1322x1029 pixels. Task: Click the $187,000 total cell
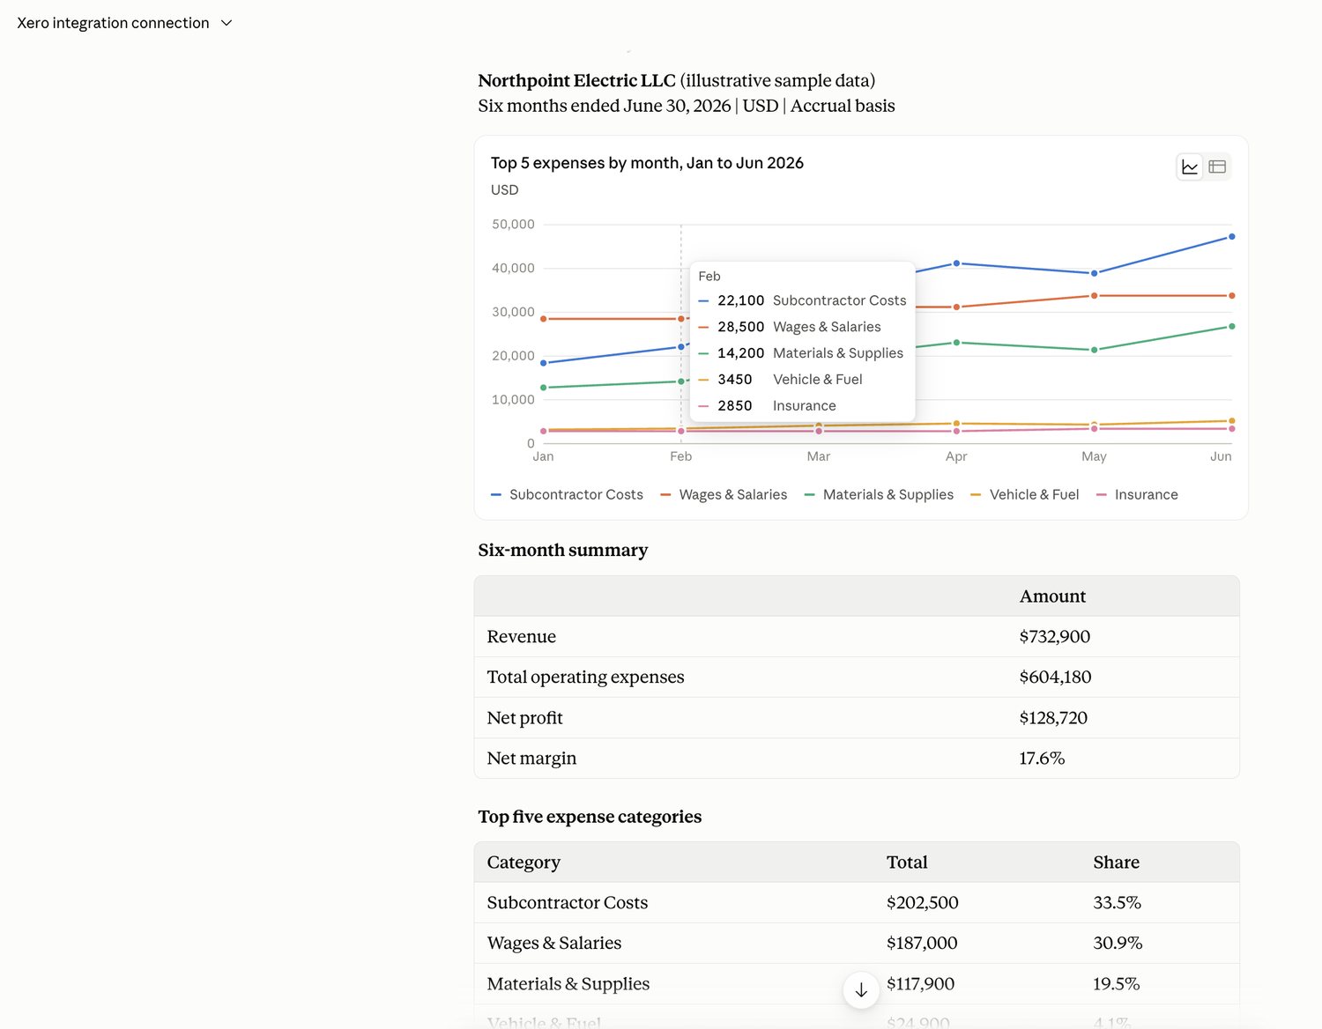click(x=922, y=944)
